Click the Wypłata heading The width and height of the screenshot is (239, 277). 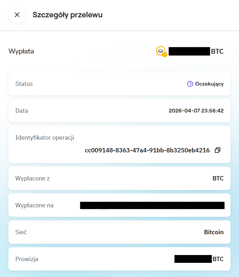click(21, 51)
